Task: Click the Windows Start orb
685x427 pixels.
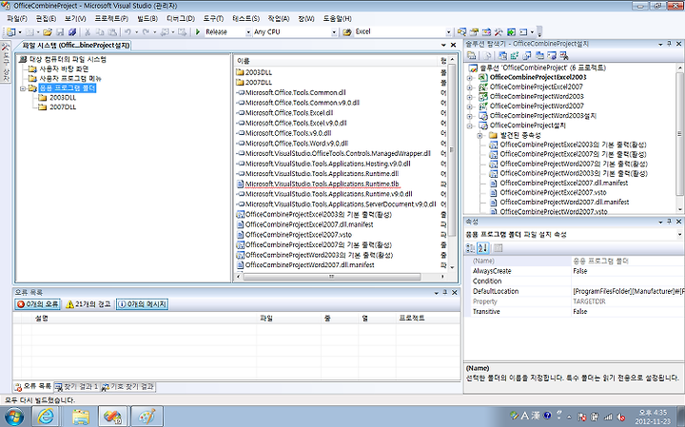Action: pos(13,417)
